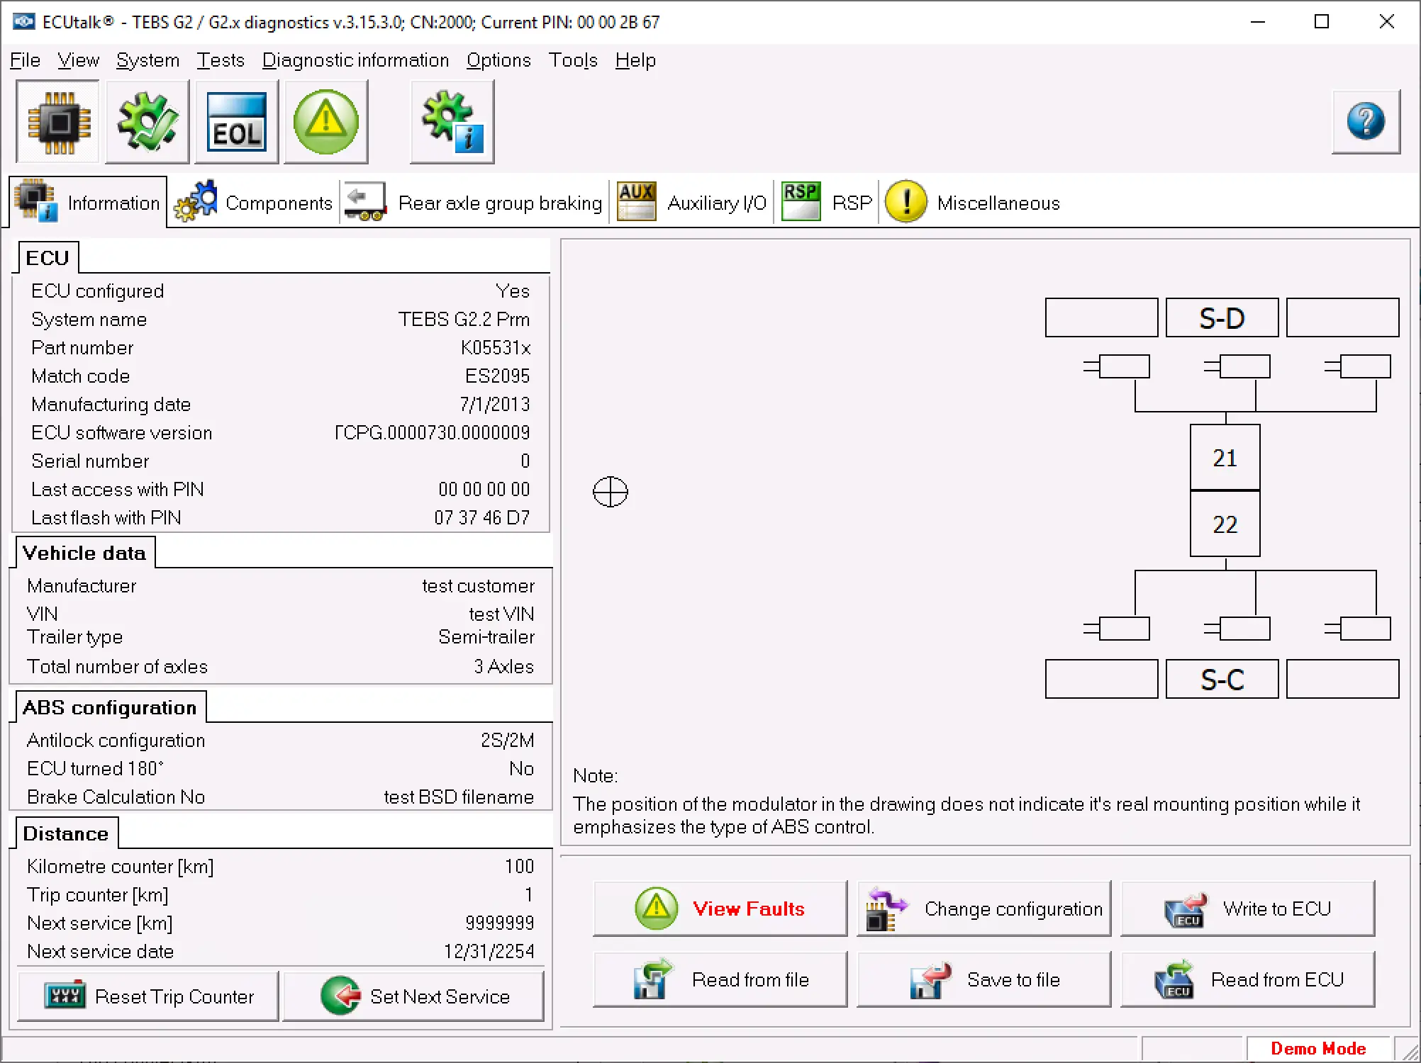Open the ECU chip toolbar icon

click(57, 121)
